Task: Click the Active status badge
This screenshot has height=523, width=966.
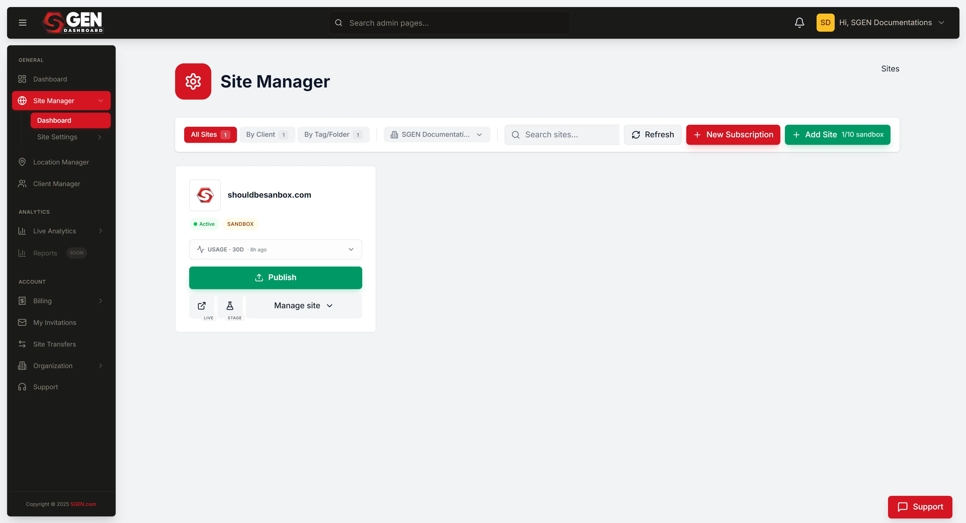Action: tap(204, 224)
